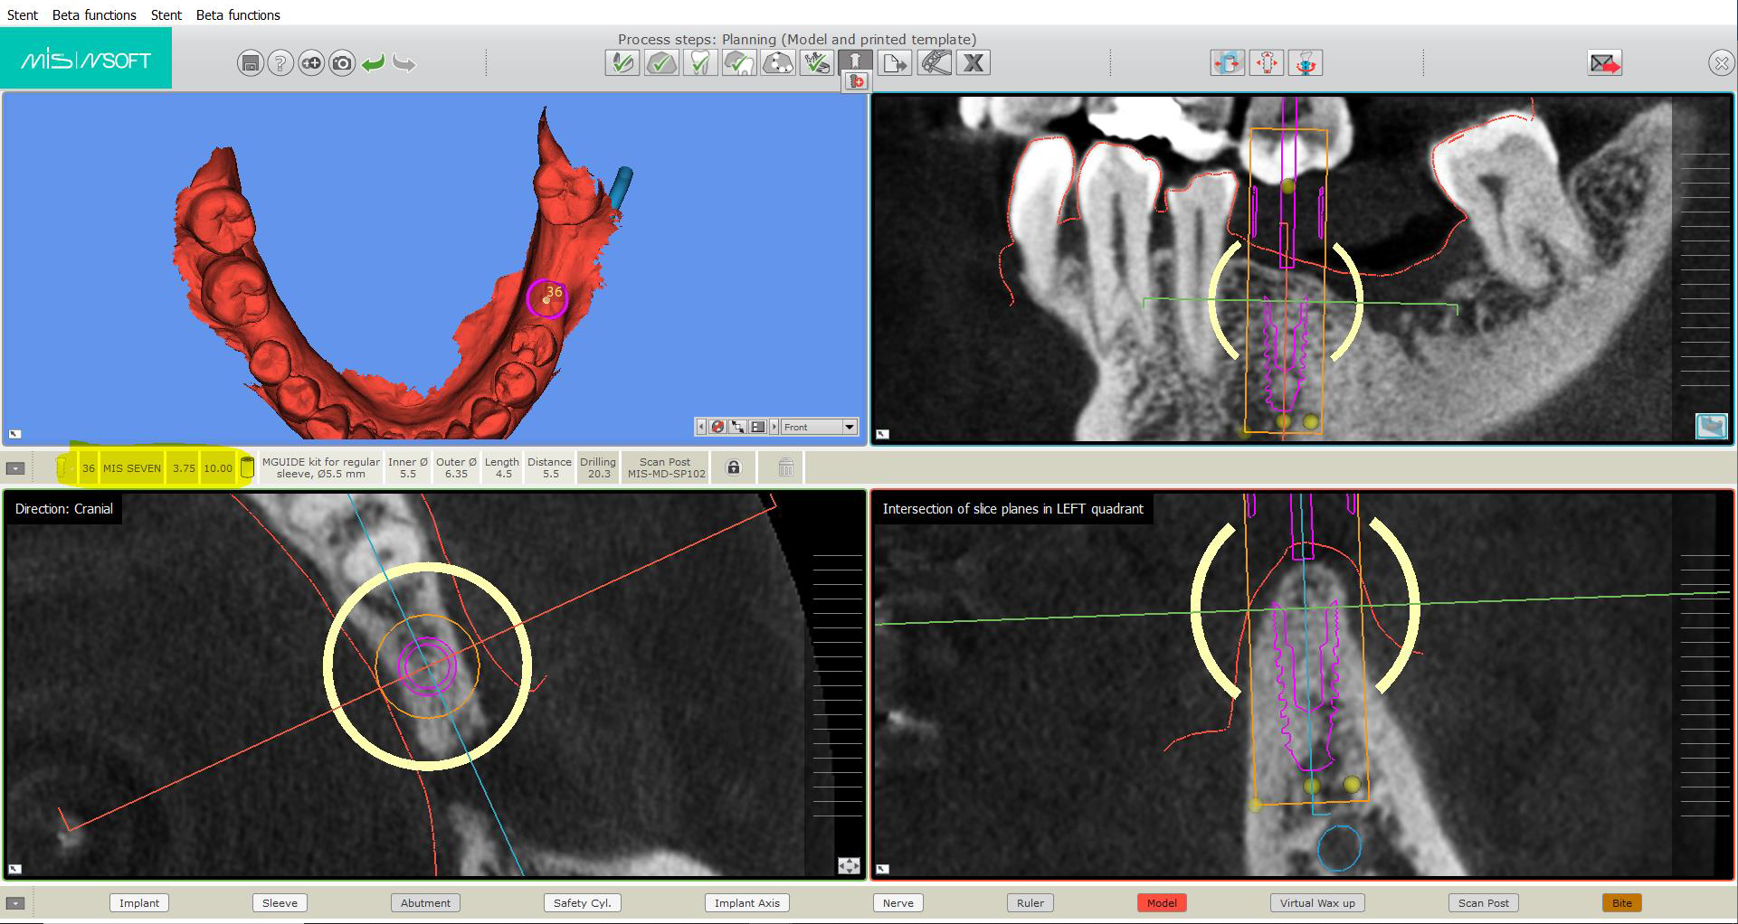Click the right arrow in 3D view toolbar
This screenshot has height=924, width=1738.
pyautogui.click(x=774, y=427)
